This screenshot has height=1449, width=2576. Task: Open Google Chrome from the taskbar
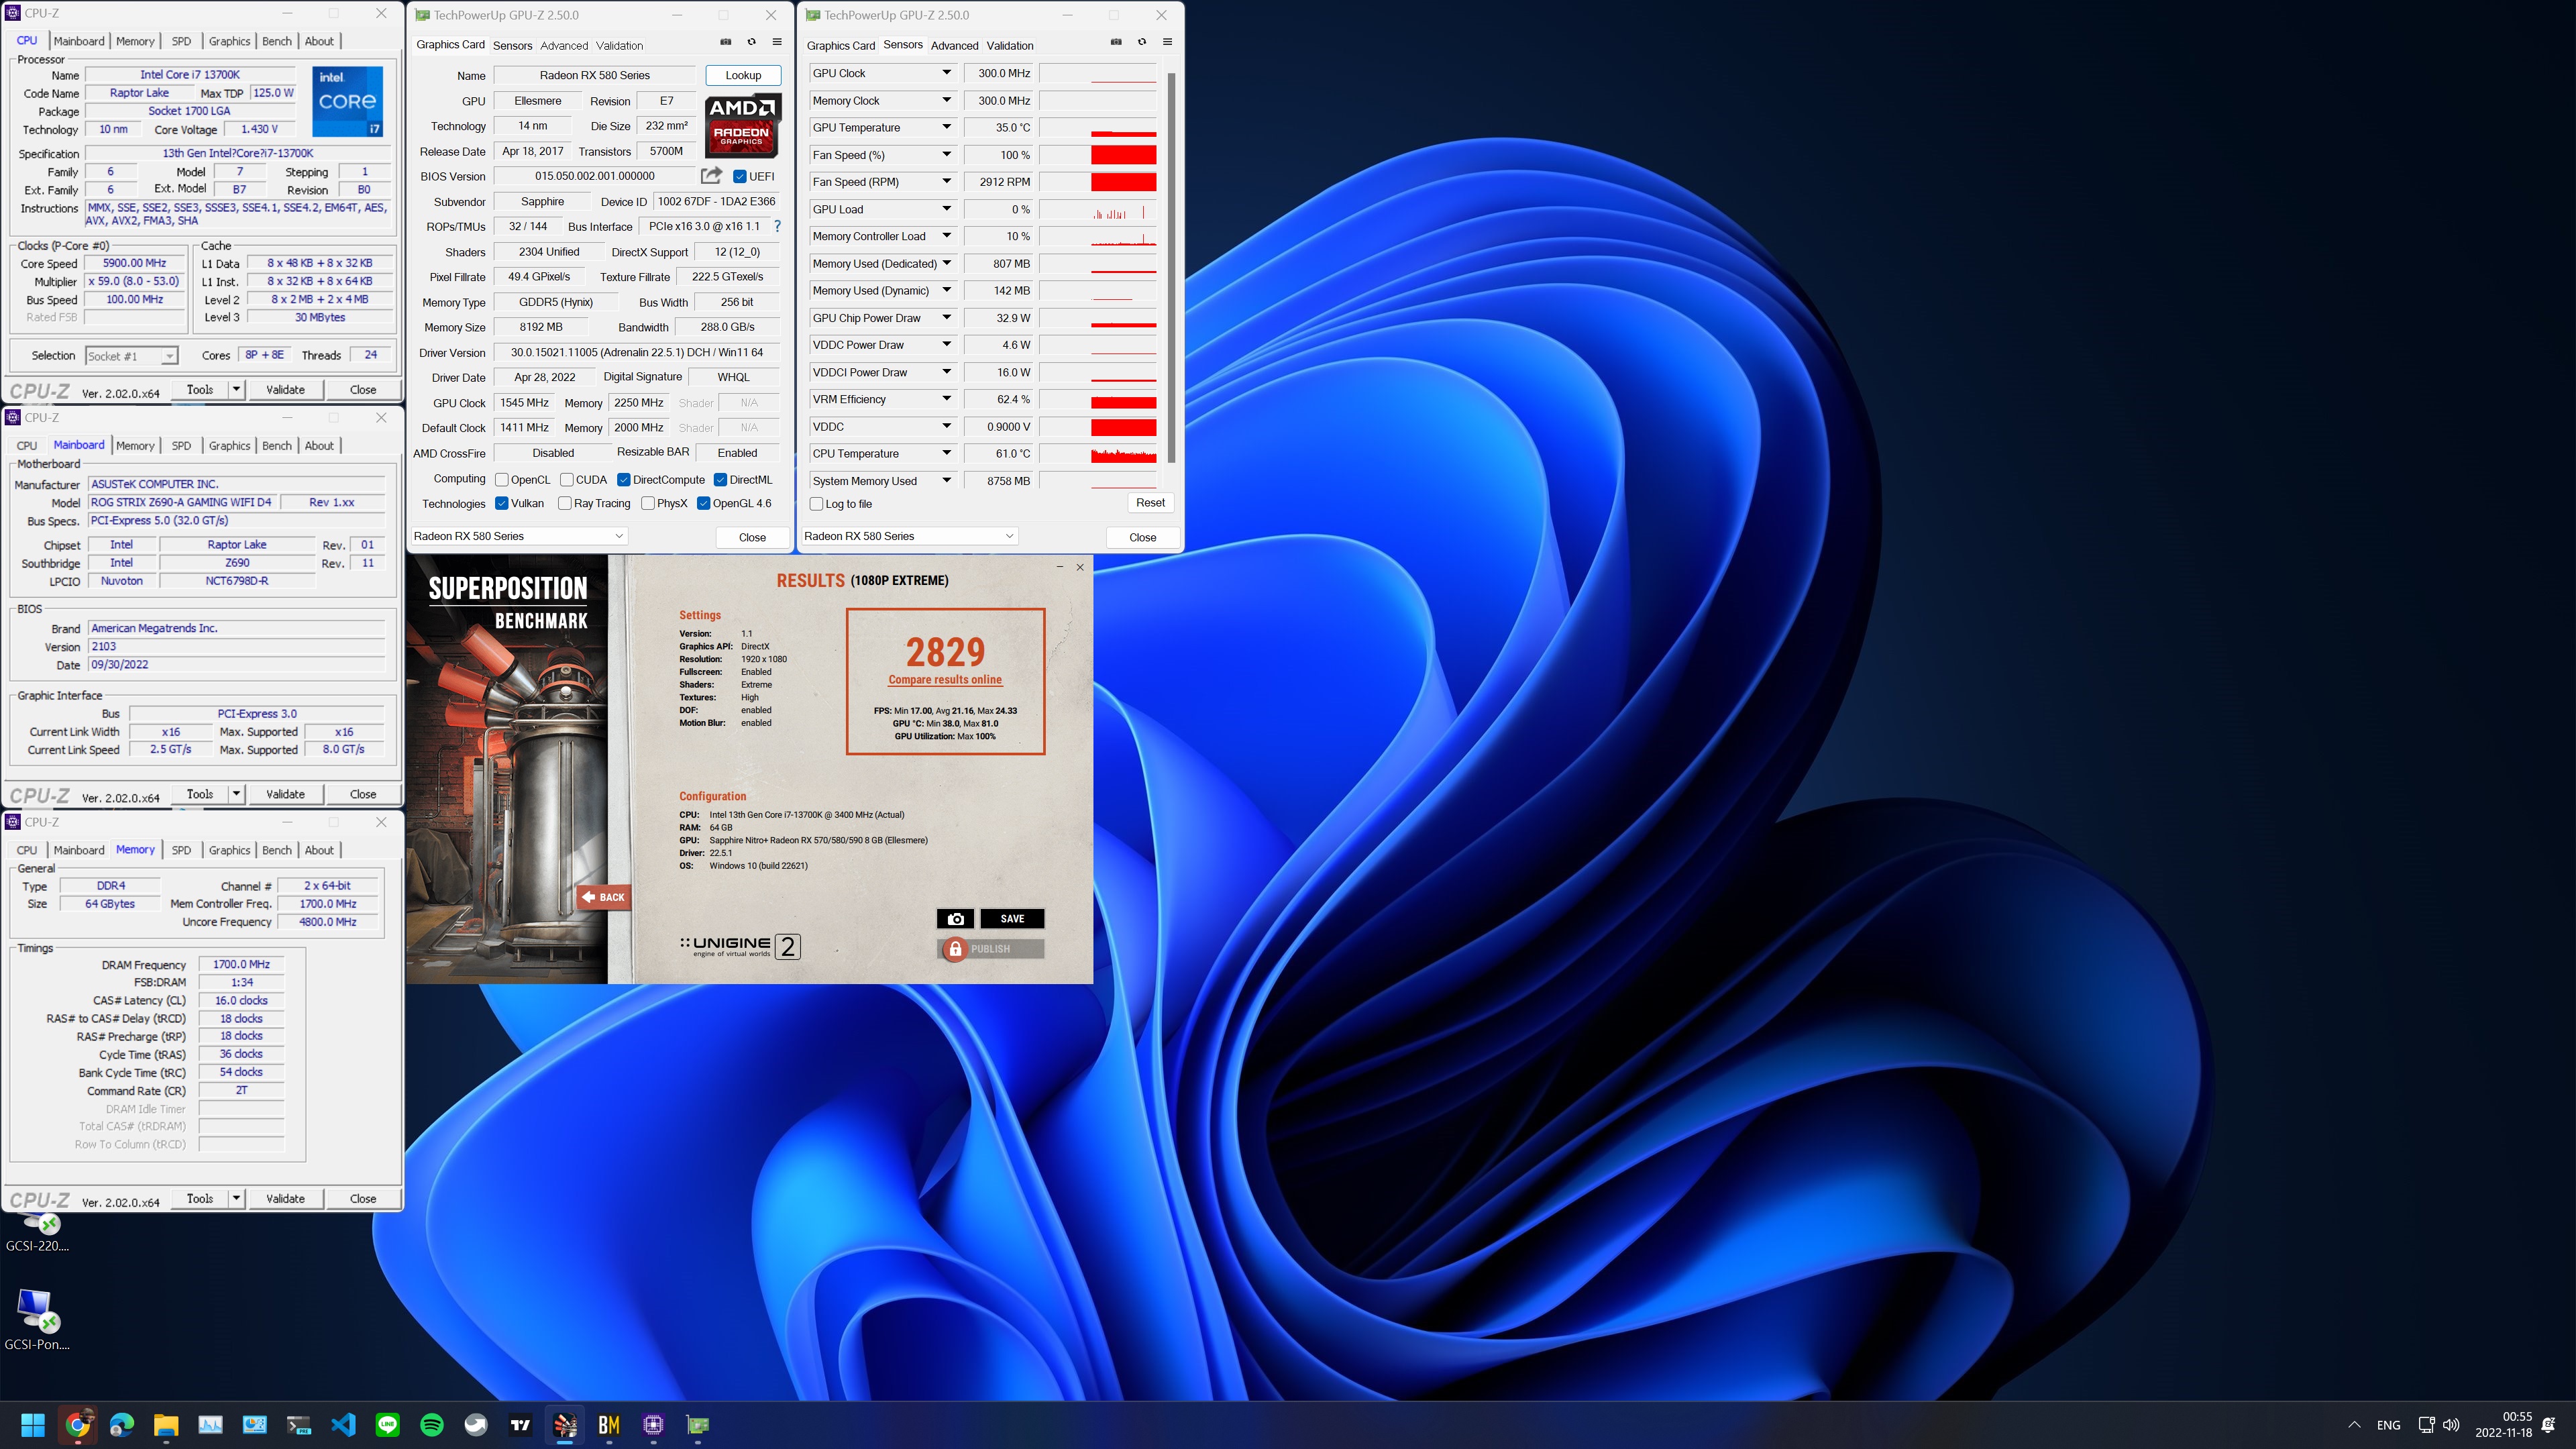pos(77,1425)
